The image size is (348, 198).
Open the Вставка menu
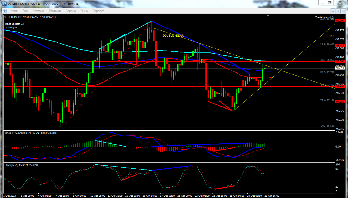click(38, 11)
